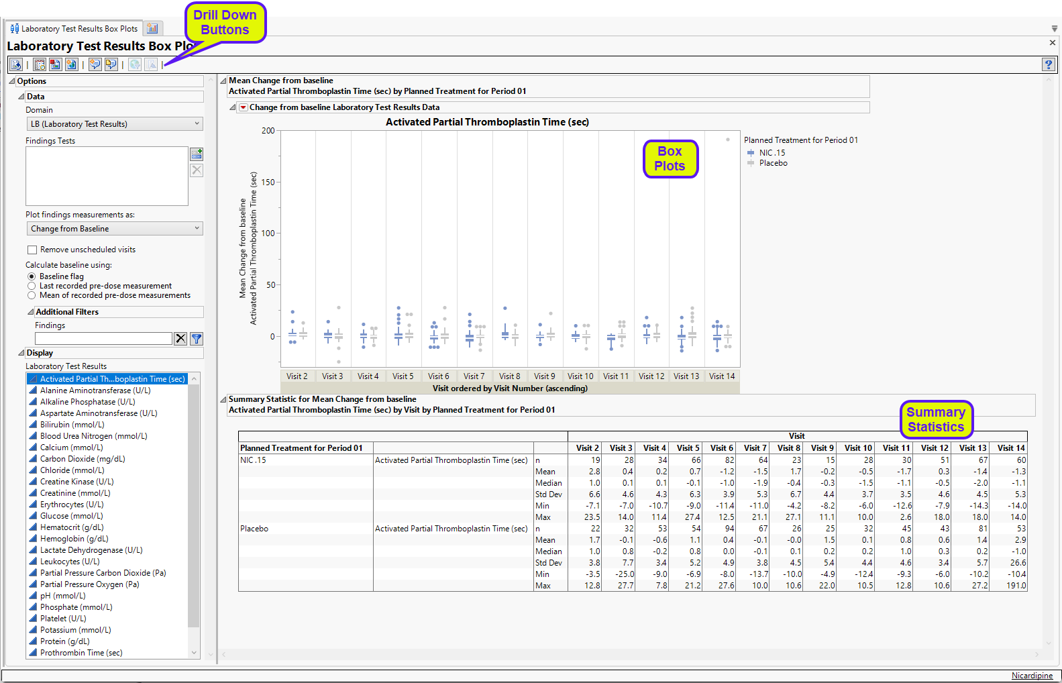The width and height of the screenshot is (1062, 683).
Task: Click into the Findings filter text field
Action: pyautogui.click(x=103, y=339)
